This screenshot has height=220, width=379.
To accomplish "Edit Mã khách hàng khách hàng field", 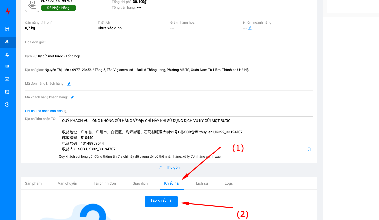I will pos(72,98).
